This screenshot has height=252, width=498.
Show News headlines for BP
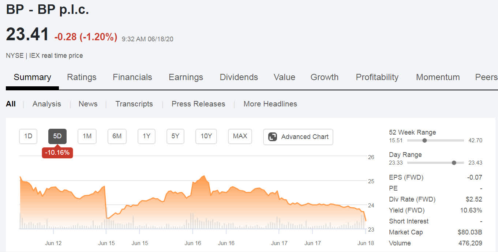point(88,104)
